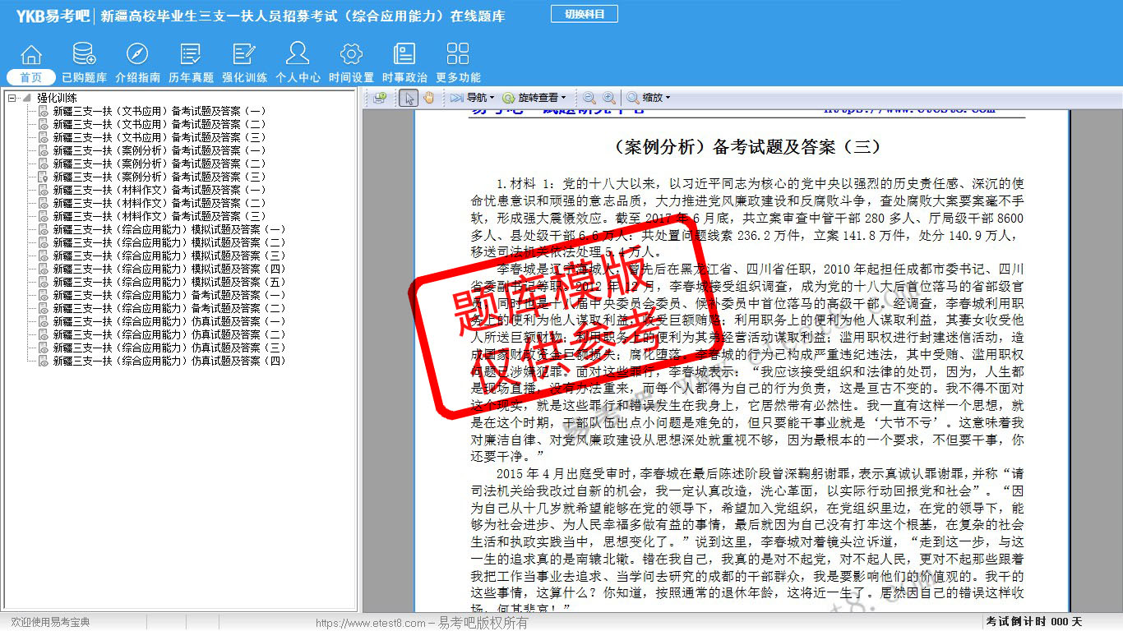Open 时间设置 gear icon
The width and height of the screenshot is (1123, 631).
coord(351,55)
